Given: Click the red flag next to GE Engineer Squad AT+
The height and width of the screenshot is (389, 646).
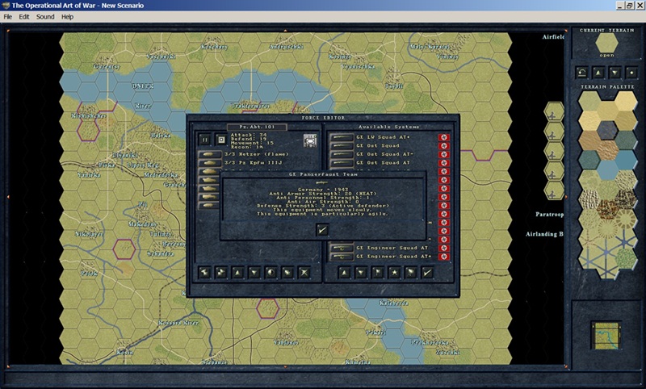Looking at the screenshot, I should [443, 257].
